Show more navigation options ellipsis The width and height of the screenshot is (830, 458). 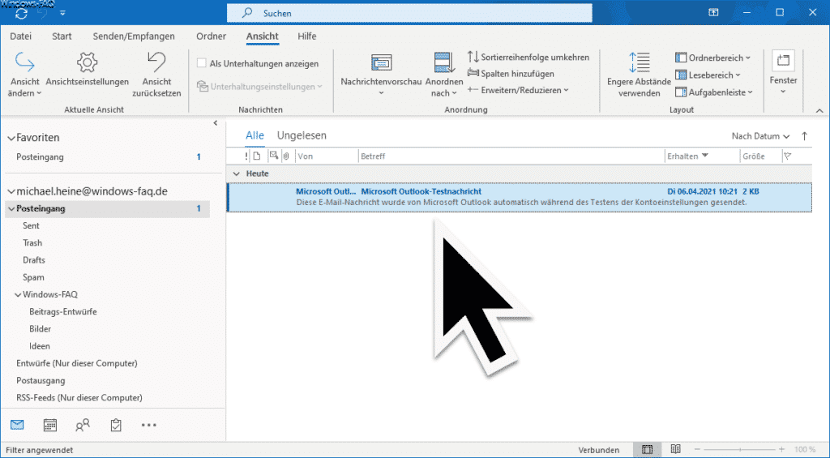tap(149, 425)
